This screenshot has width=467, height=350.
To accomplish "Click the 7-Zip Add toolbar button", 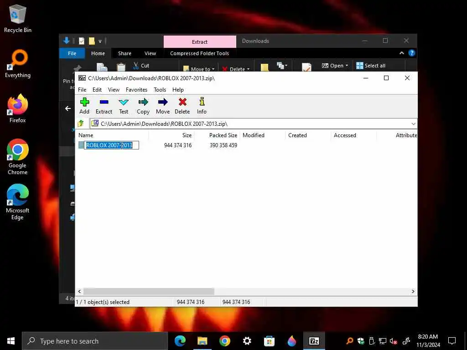I will point(84,106).
